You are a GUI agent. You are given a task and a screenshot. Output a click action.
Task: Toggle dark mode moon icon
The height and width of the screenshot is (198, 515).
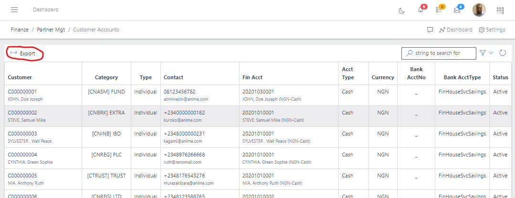tap(401, 10)
